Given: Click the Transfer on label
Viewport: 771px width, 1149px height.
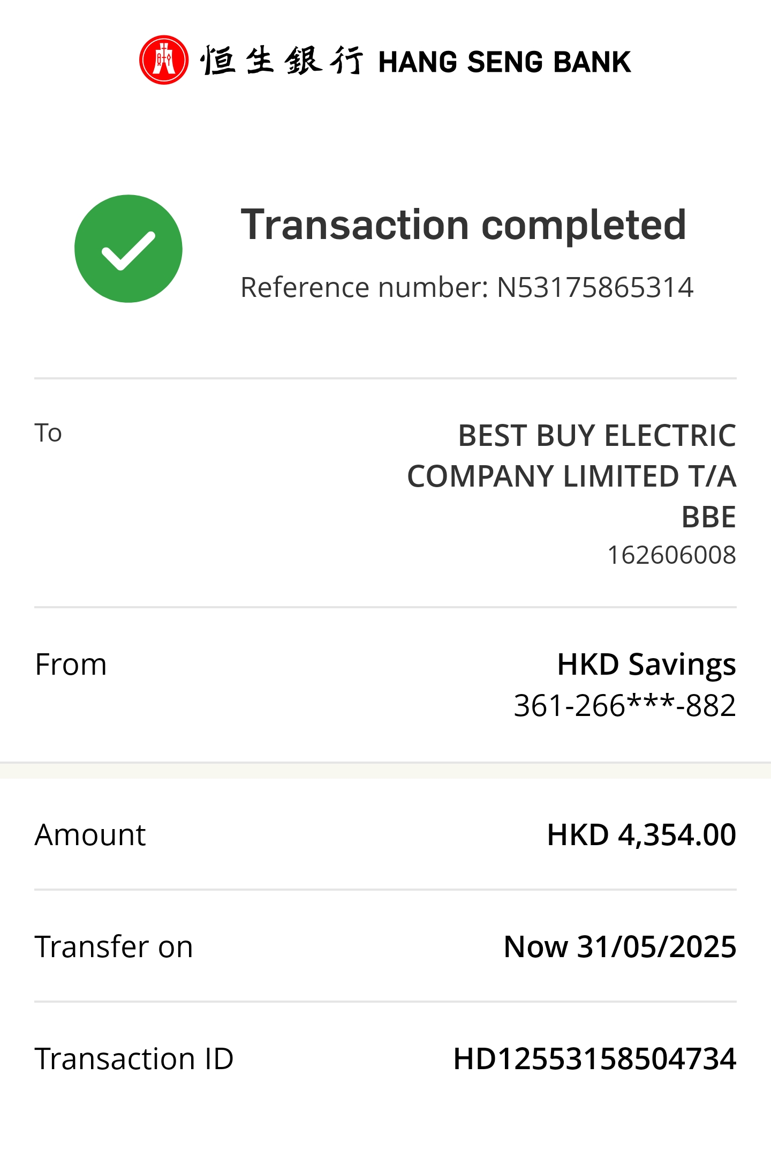Looking at the screenshot, I should click(114, 946).
